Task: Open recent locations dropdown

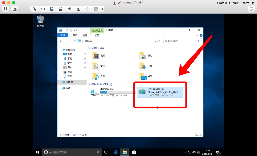Action: (71, 41)
